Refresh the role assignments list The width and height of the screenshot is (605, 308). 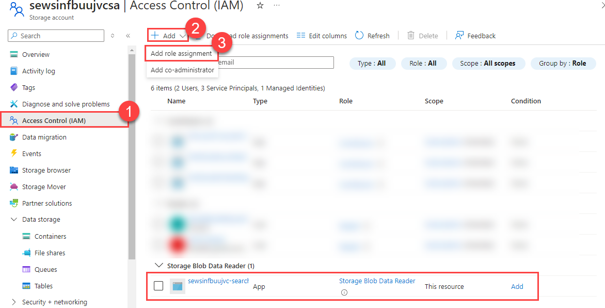(x=372, y=35)
